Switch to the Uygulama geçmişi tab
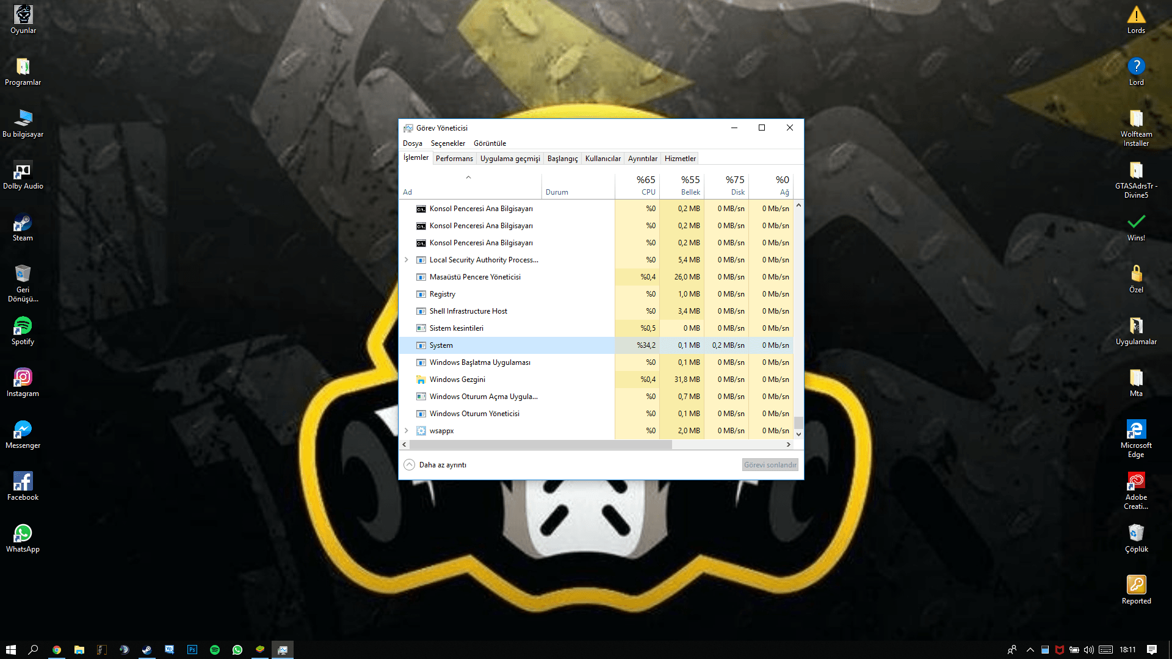1172x659 pixels. point(510,159)
